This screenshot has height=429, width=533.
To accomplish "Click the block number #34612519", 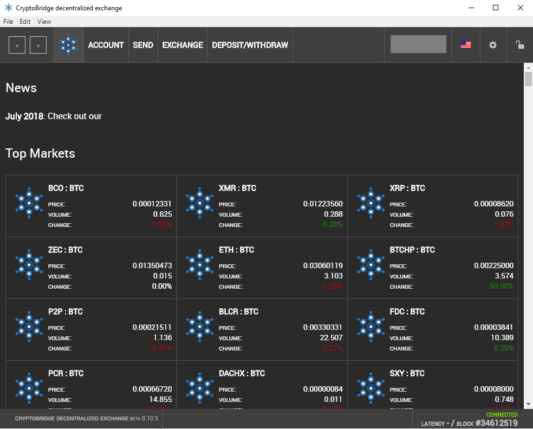I will pyautogui.click(x=496, y=423).
